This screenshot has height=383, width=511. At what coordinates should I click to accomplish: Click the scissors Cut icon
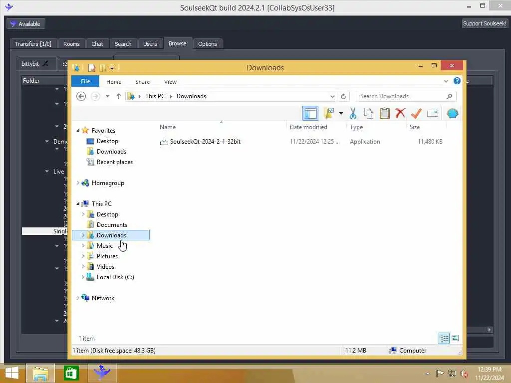pyautogui.click(x=353, y=113)
